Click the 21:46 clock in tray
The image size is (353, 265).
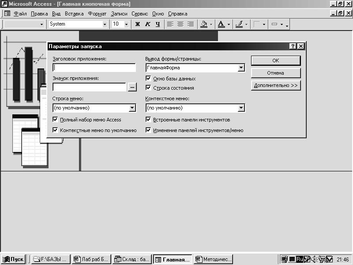(343, 259)
